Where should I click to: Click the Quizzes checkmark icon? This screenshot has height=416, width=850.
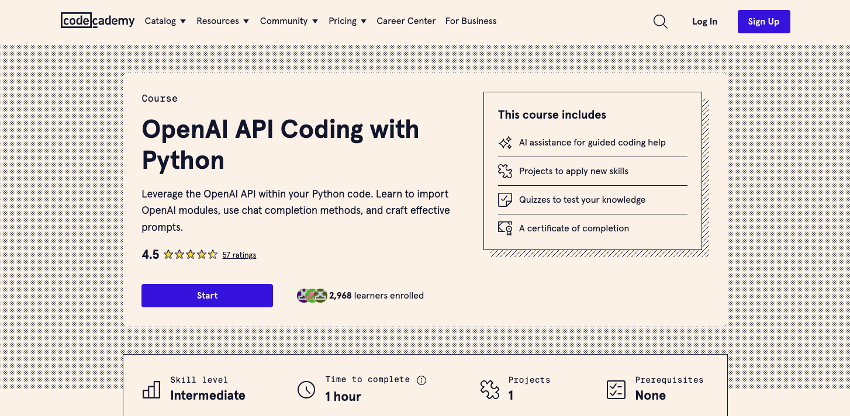[x=505, y=200]
